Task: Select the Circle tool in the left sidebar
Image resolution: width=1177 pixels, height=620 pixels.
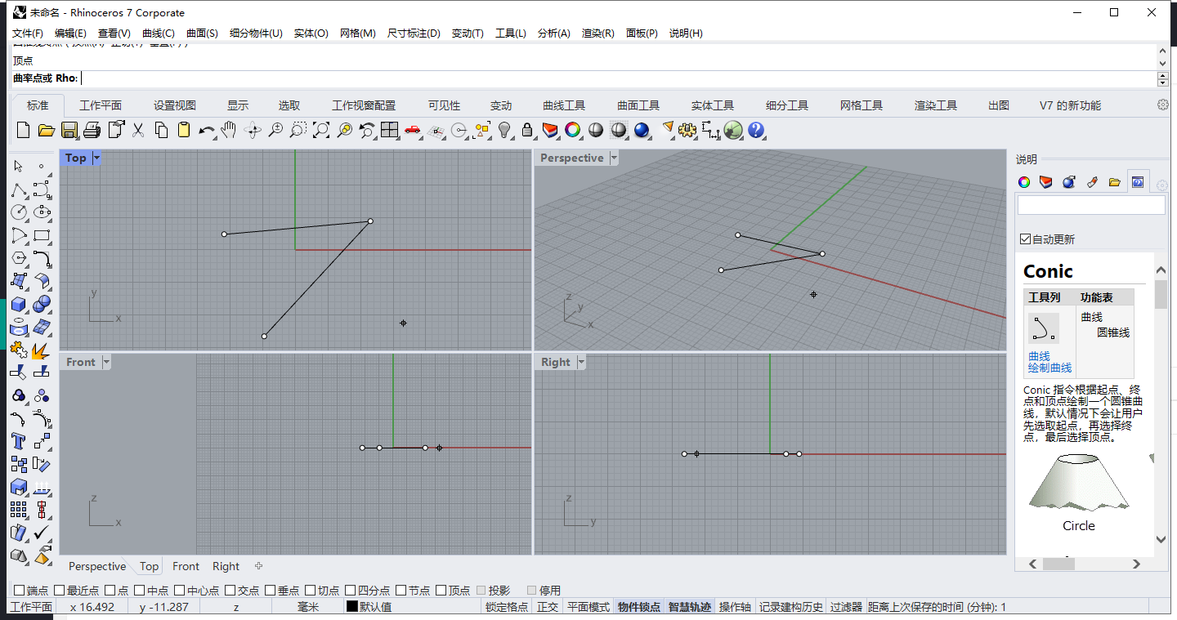Action: point(19,212)
